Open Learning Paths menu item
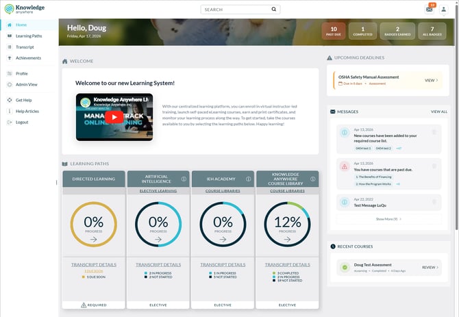This screenshot has width=459, height=317. tap(29, 36)
